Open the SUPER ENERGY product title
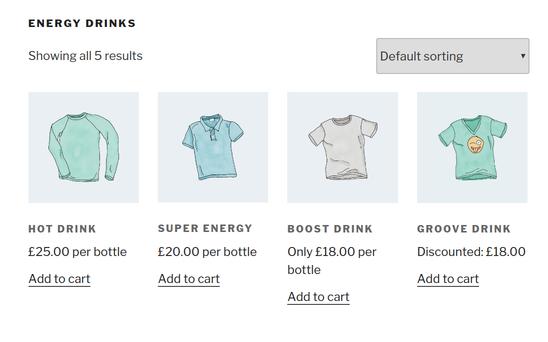 coord(205,228)
